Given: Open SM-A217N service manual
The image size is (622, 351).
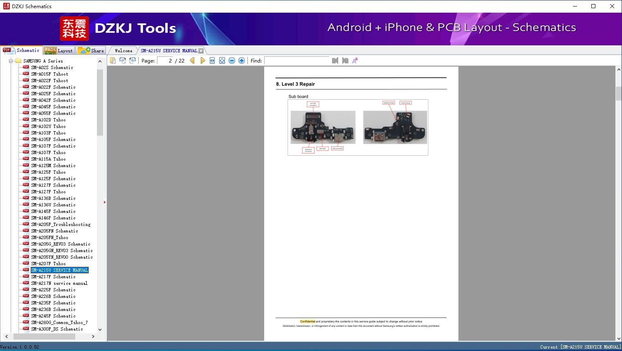Looking at the screenshot, I should click(59, 283).
